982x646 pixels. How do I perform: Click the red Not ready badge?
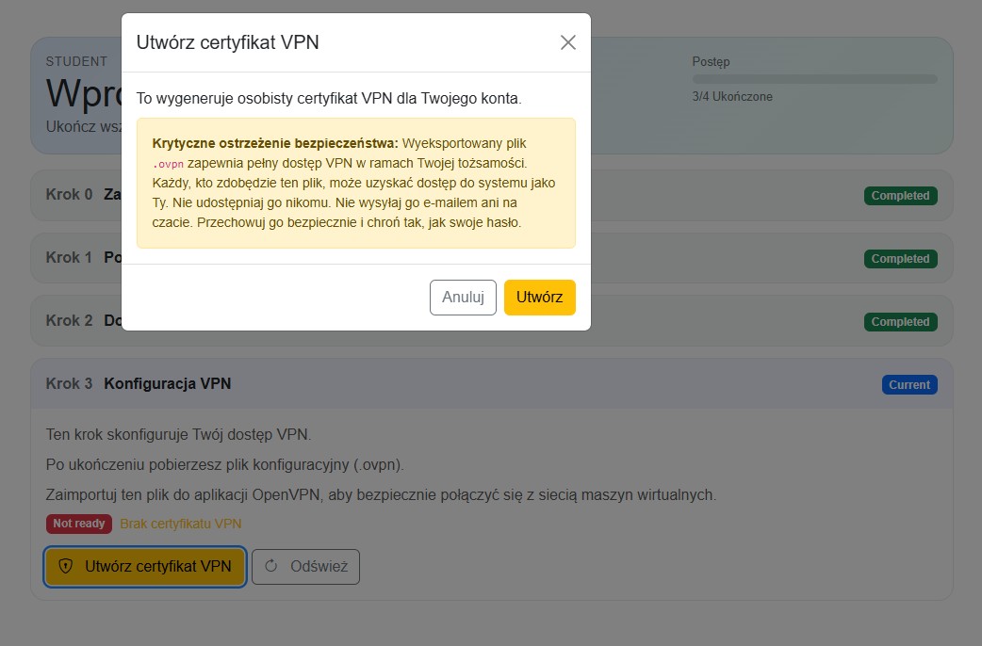pos(79,524)
